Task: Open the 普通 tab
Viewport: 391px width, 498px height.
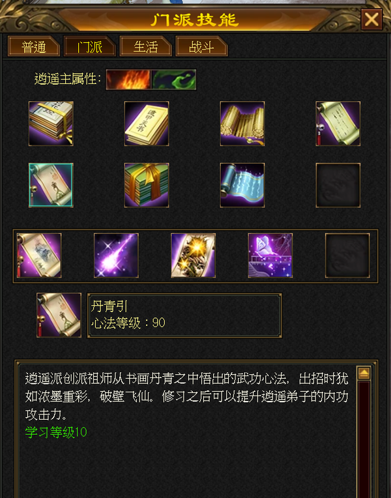Action: (34, 46)
